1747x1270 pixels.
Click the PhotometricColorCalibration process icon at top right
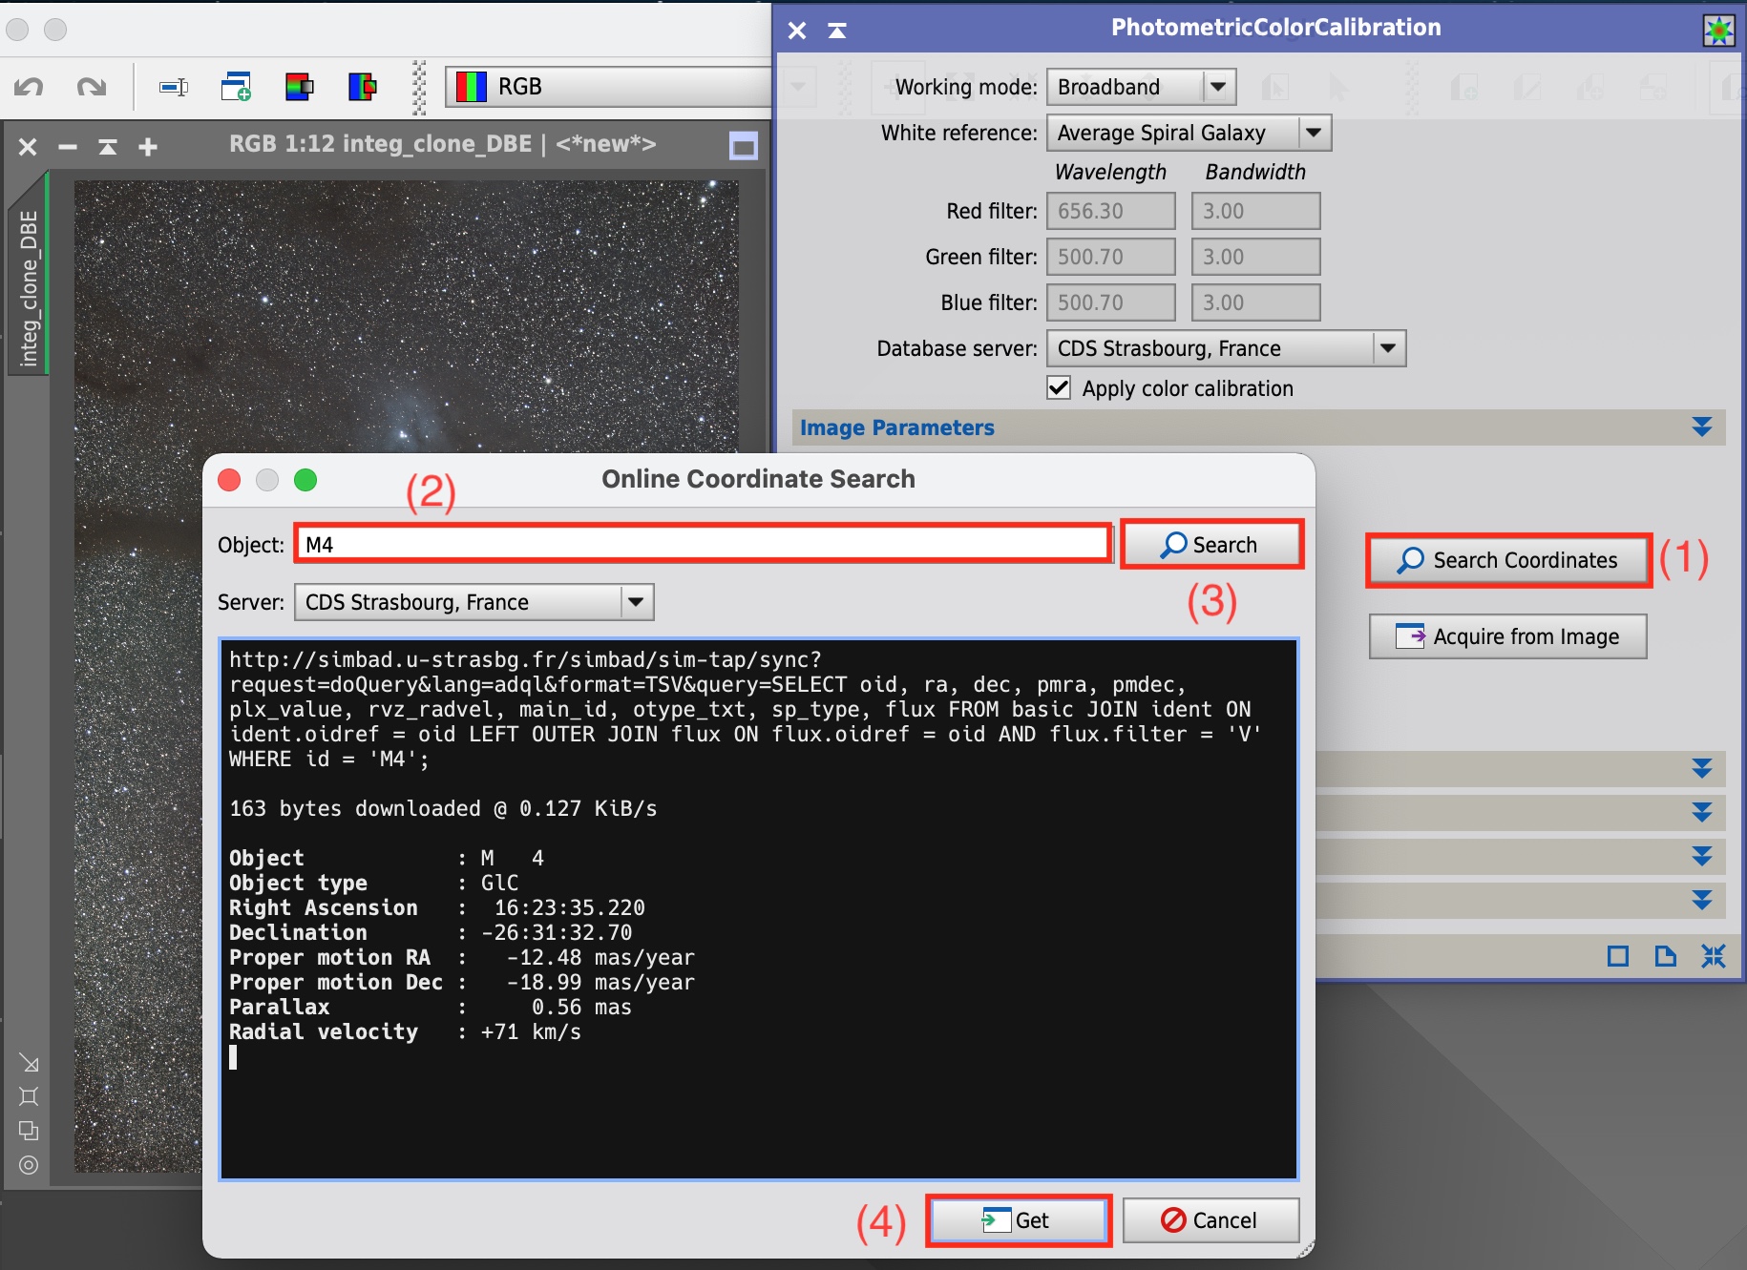tap(1718, 31)
